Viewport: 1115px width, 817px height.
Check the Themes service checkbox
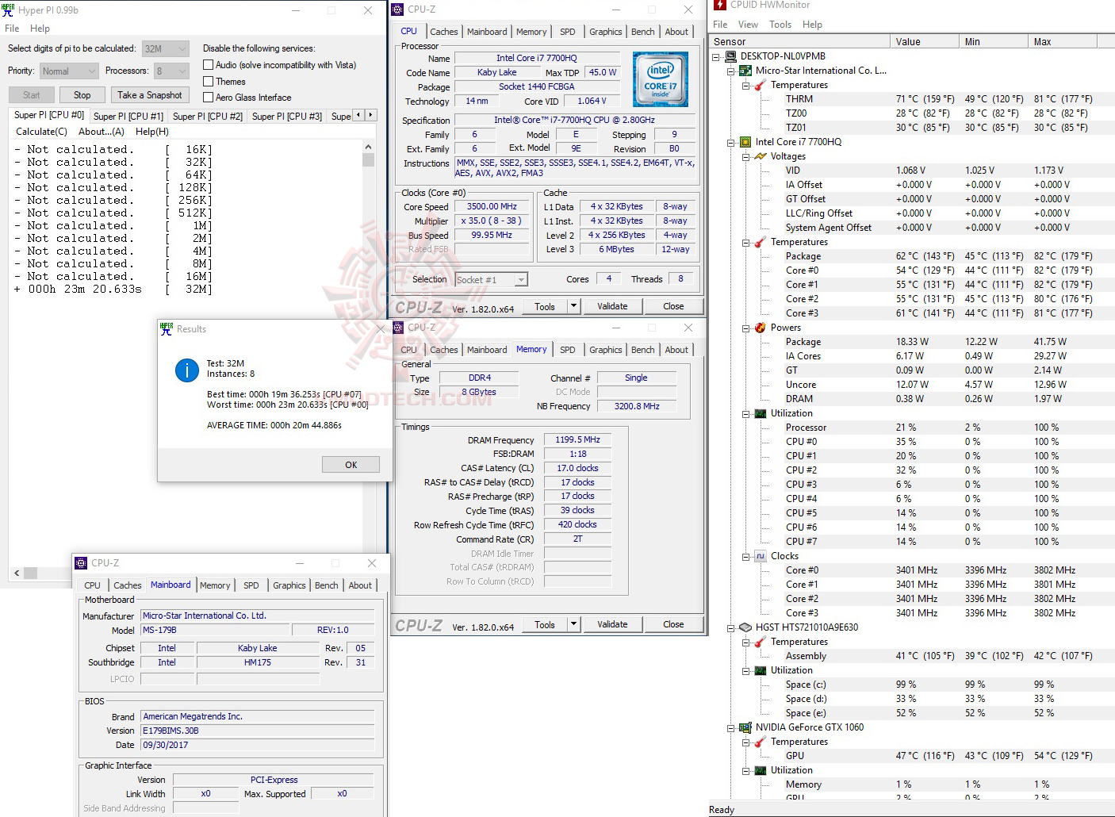click(208, 81)
